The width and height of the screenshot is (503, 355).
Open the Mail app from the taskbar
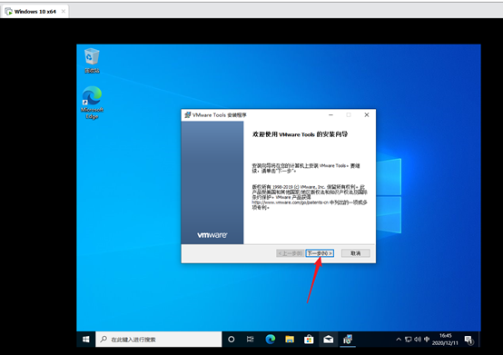pos(328,340)
